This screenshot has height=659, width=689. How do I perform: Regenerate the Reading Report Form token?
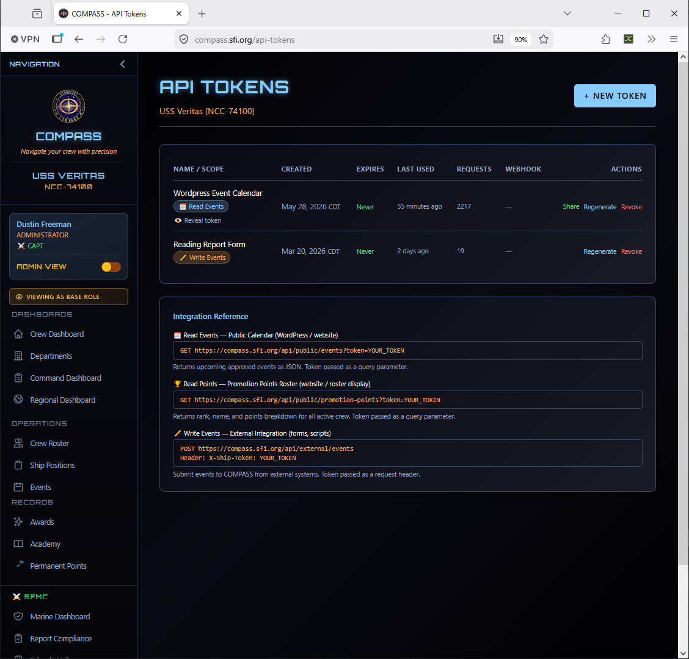(x=600, y=251)
